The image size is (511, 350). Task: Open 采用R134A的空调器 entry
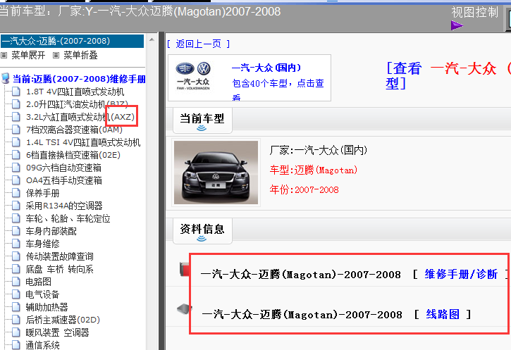pos(64,206)
